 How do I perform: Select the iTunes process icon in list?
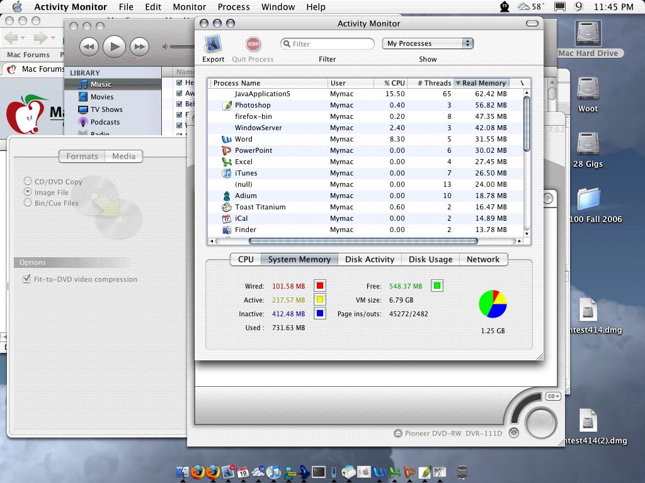227,174
